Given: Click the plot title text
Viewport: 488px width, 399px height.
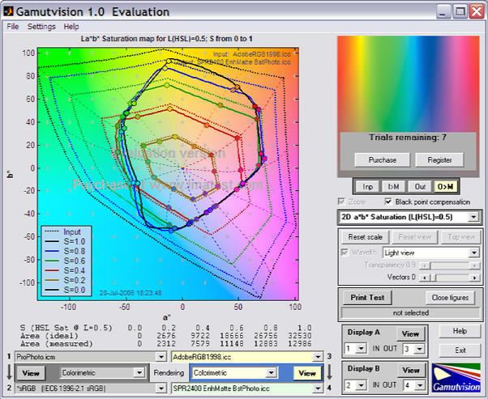Looking at the screenshot, I should 166,39.
